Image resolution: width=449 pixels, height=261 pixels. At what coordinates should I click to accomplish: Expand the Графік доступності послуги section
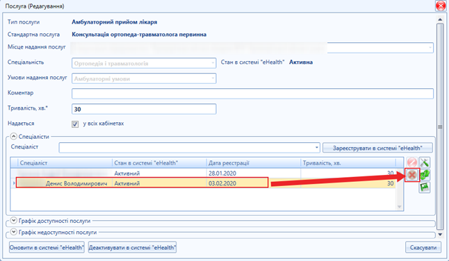(14, 221)
